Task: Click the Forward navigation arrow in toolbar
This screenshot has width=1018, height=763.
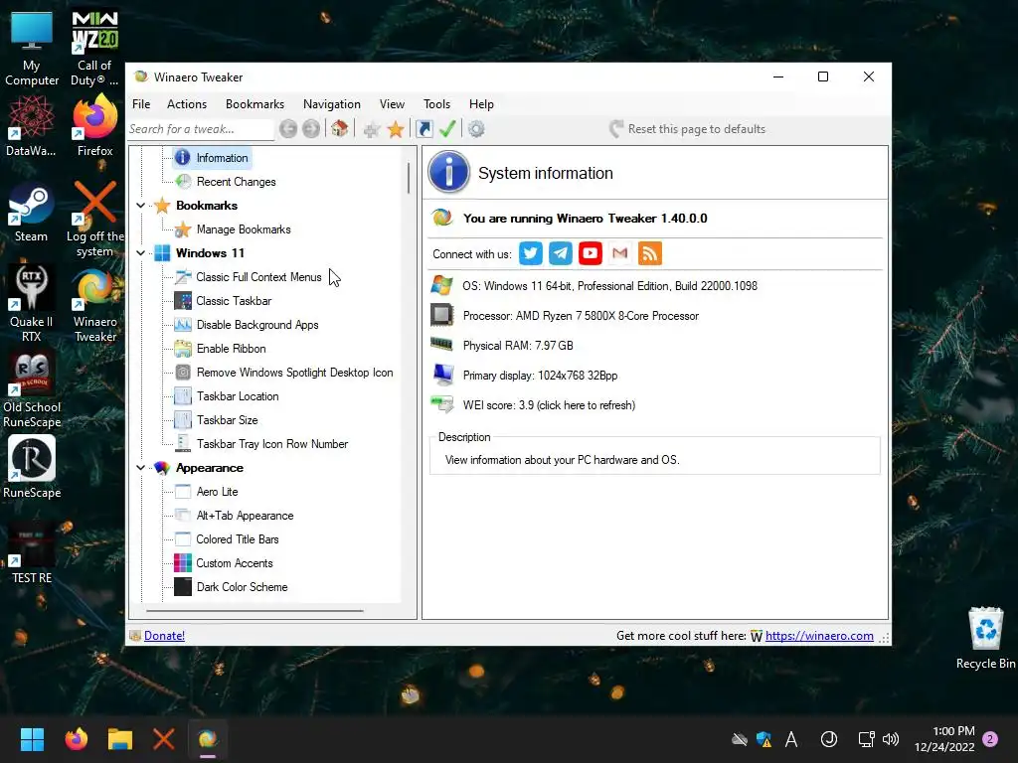Action: coord(311,129)
